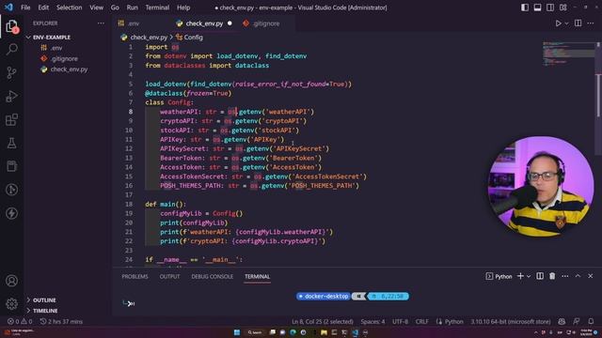
Task: Switch to the .env editor tab
Action: pos(133,23)
